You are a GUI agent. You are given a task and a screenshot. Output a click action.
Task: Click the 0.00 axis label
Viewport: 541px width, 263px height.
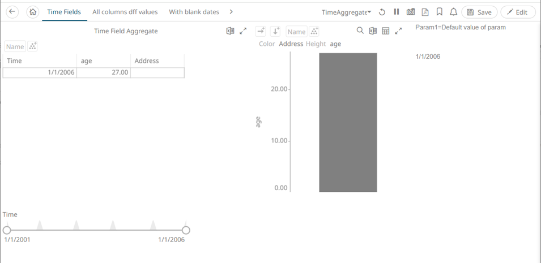pyautogui.click(x=281, y=188)
